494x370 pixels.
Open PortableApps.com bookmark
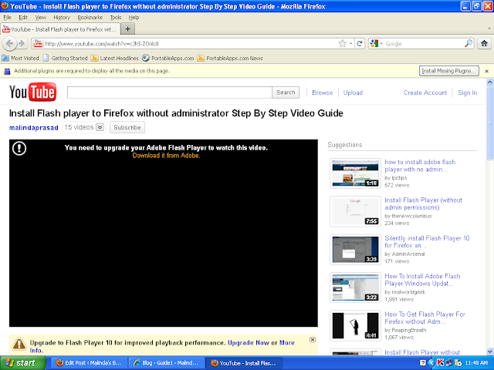pos(168,59)
